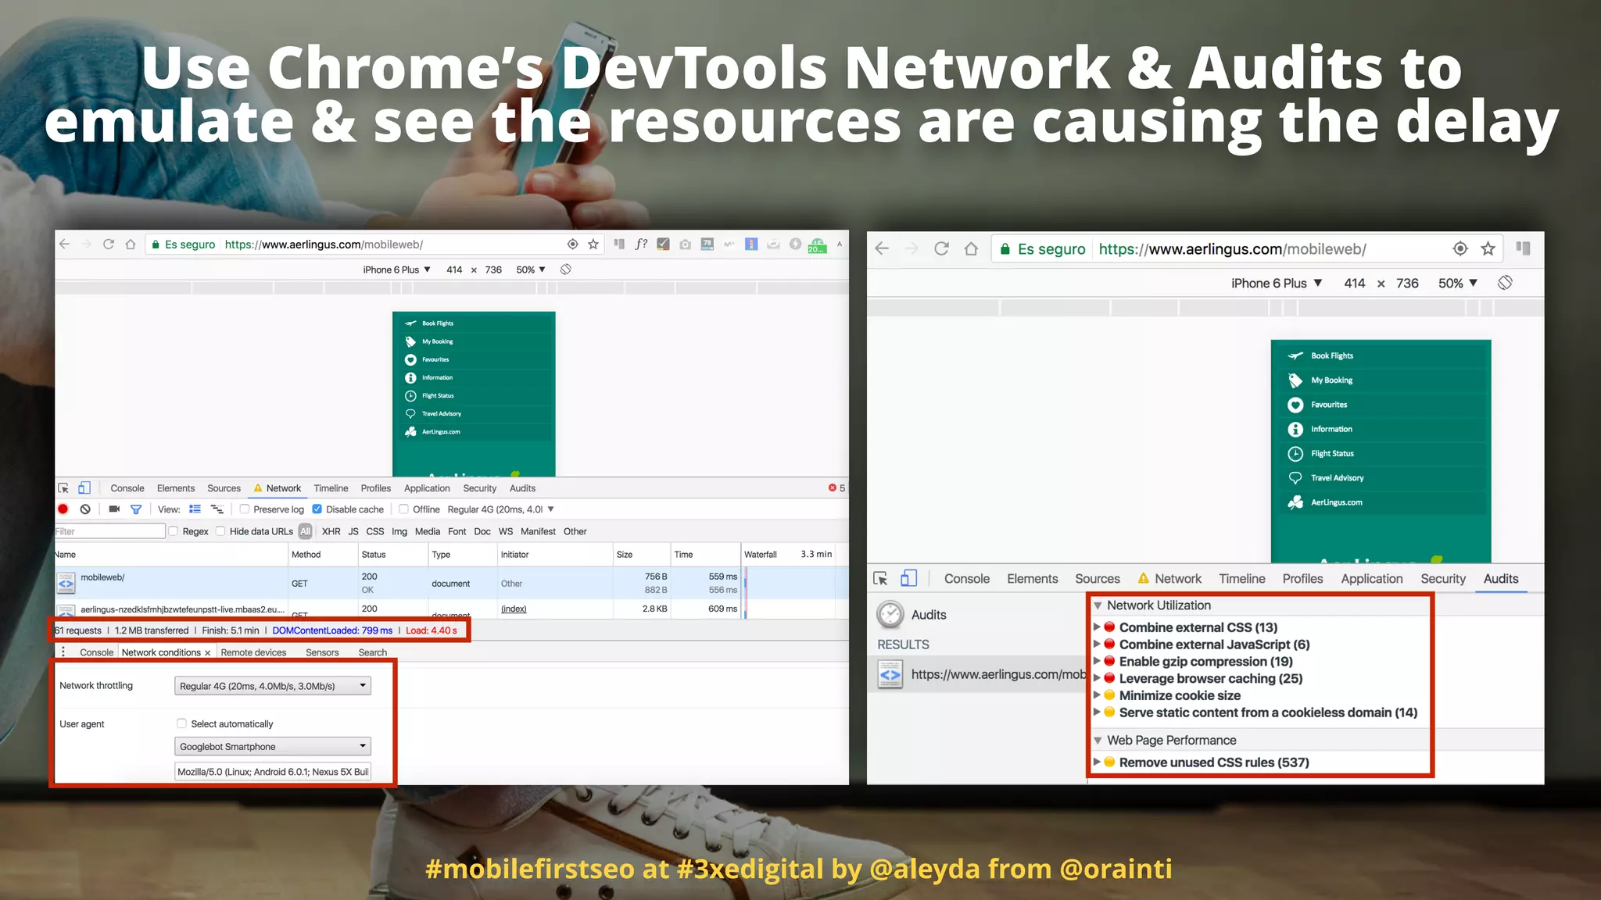Click the capture screenshots camera icon
Screen dimensions: 1601x900
[x=114, y=509]
